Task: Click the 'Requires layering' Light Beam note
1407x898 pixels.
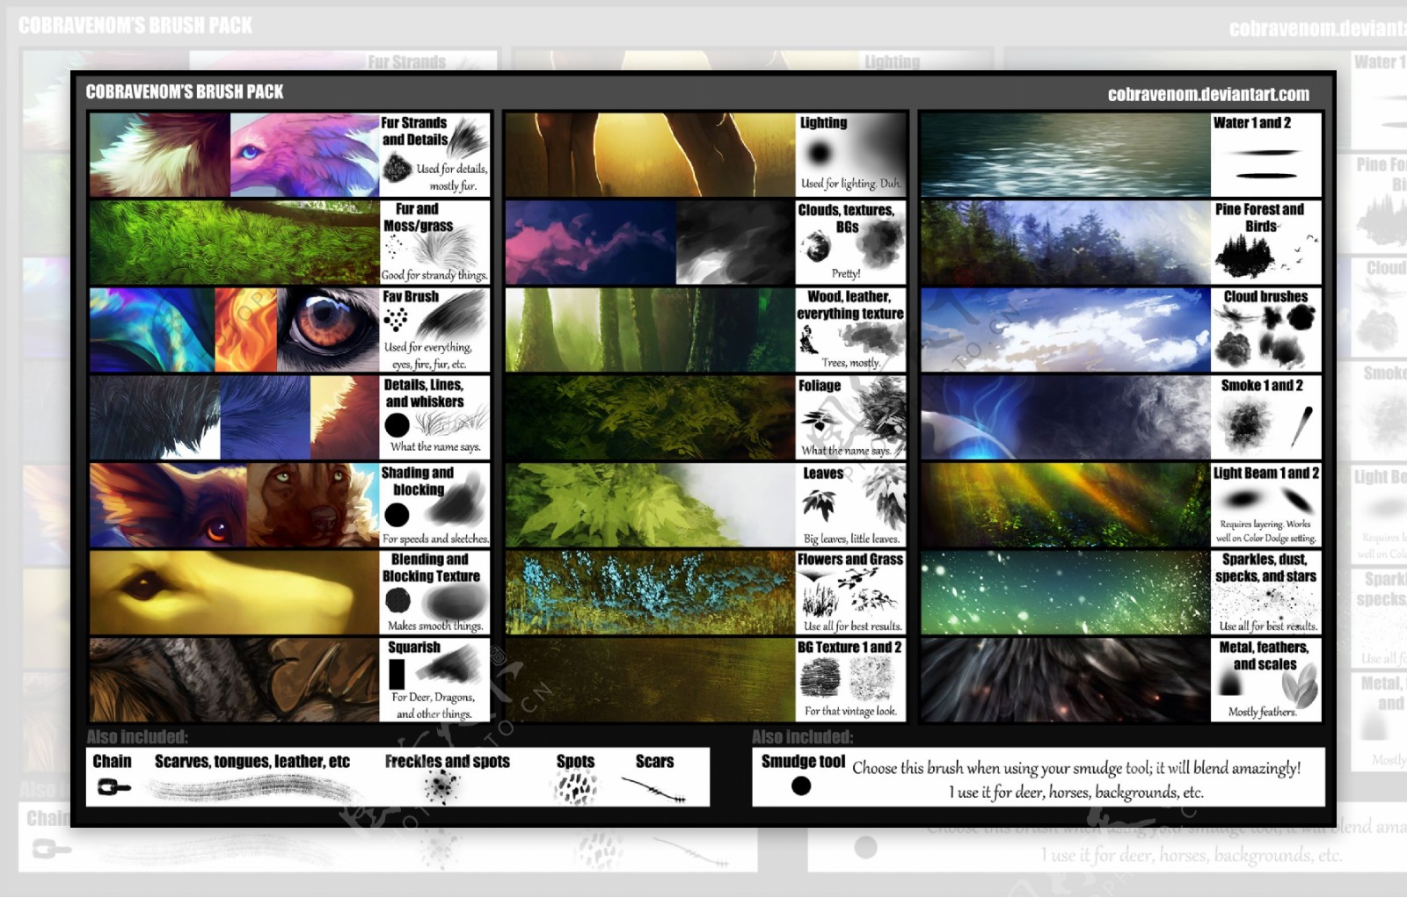Action: [x=1266, y=531]
